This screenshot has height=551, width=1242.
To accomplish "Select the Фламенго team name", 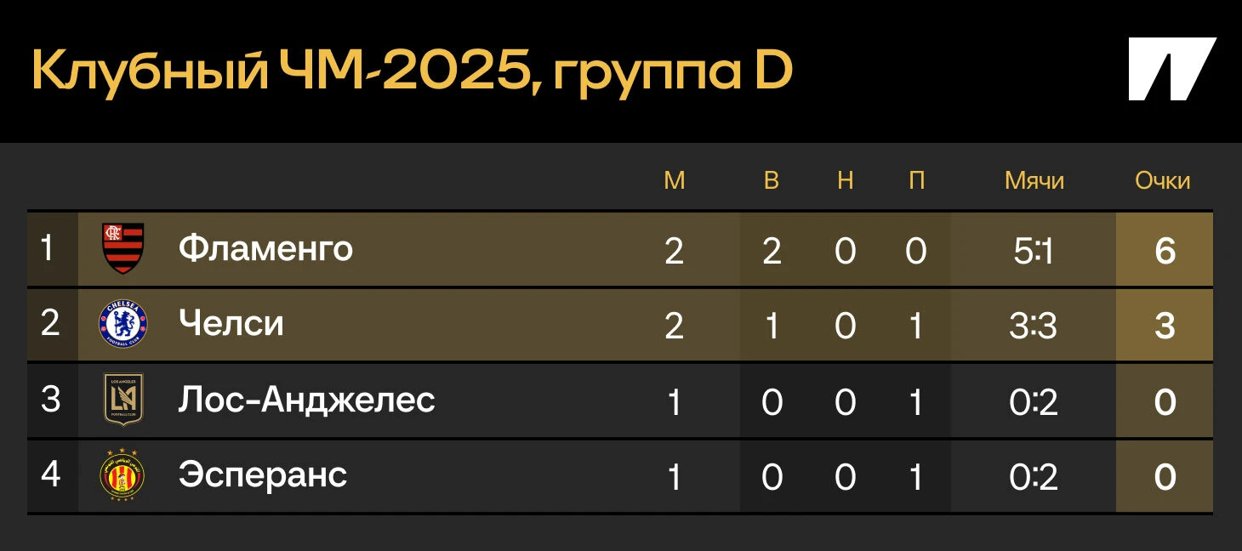I will pos(265,248).
